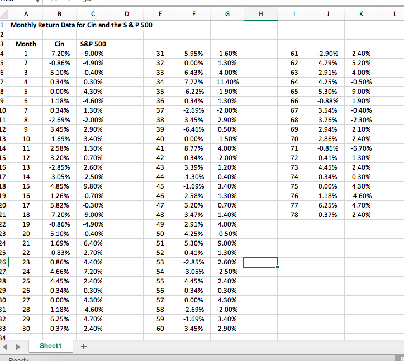
Task: Click Cin value 2.94% for month 69
Action: click(x=328, y=129)
